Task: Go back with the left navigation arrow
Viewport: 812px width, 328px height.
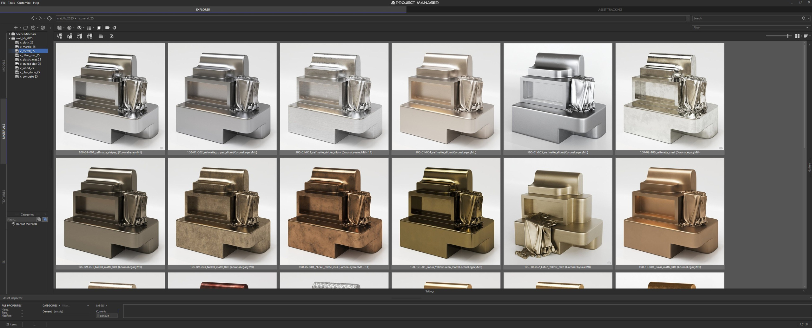Action: click(32, 18)
